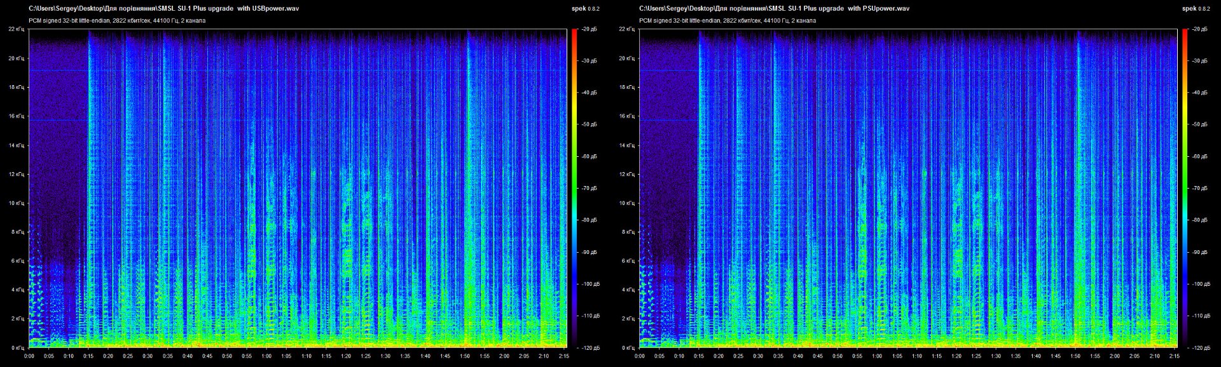Click the USBpower.wav file path title
Image resolution: width=1221 pixels, height=367 pixels.
tap(164, 9)
